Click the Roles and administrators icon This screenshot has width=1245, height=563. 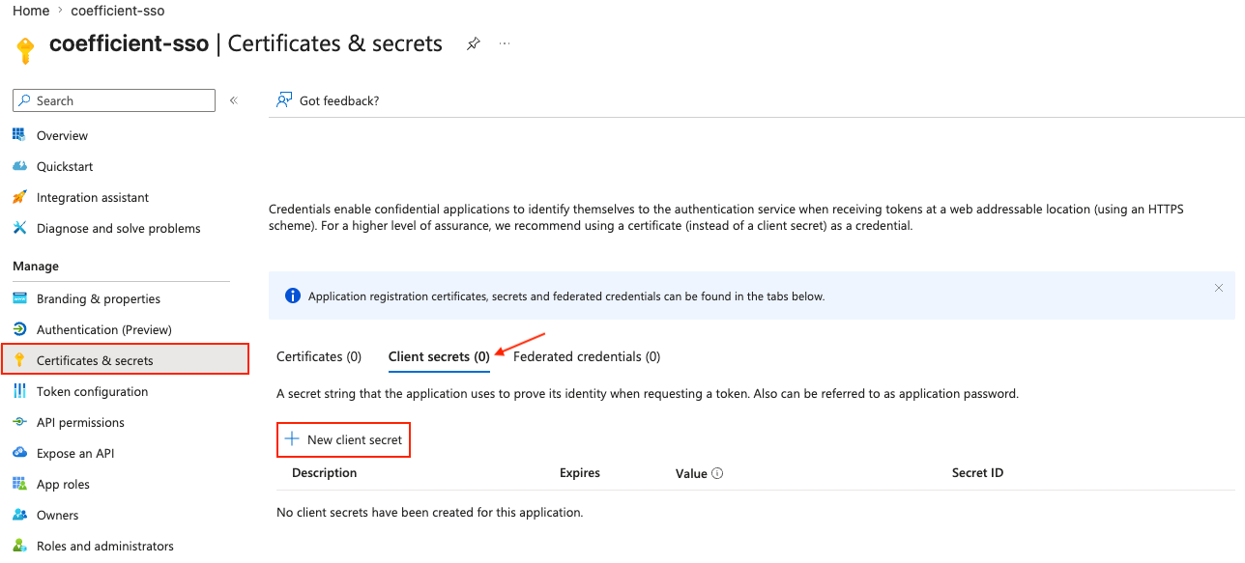click(x=19, y=546)
